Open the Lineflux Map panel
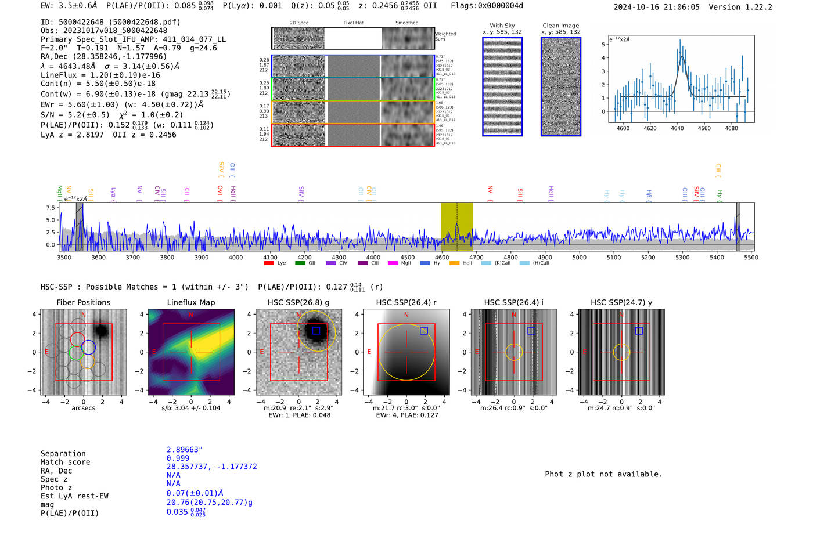 191,352
